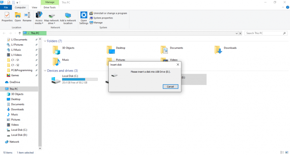The width and height of the screenshot is (290, 155).
Task: Click the Properties icon in the ribbon
Action: click(7, 16)
